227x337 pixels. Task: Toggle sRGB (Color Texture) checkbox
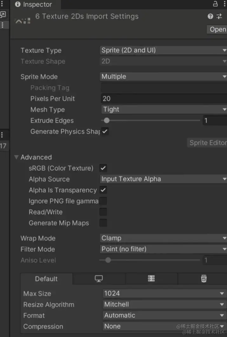[103, 168]
